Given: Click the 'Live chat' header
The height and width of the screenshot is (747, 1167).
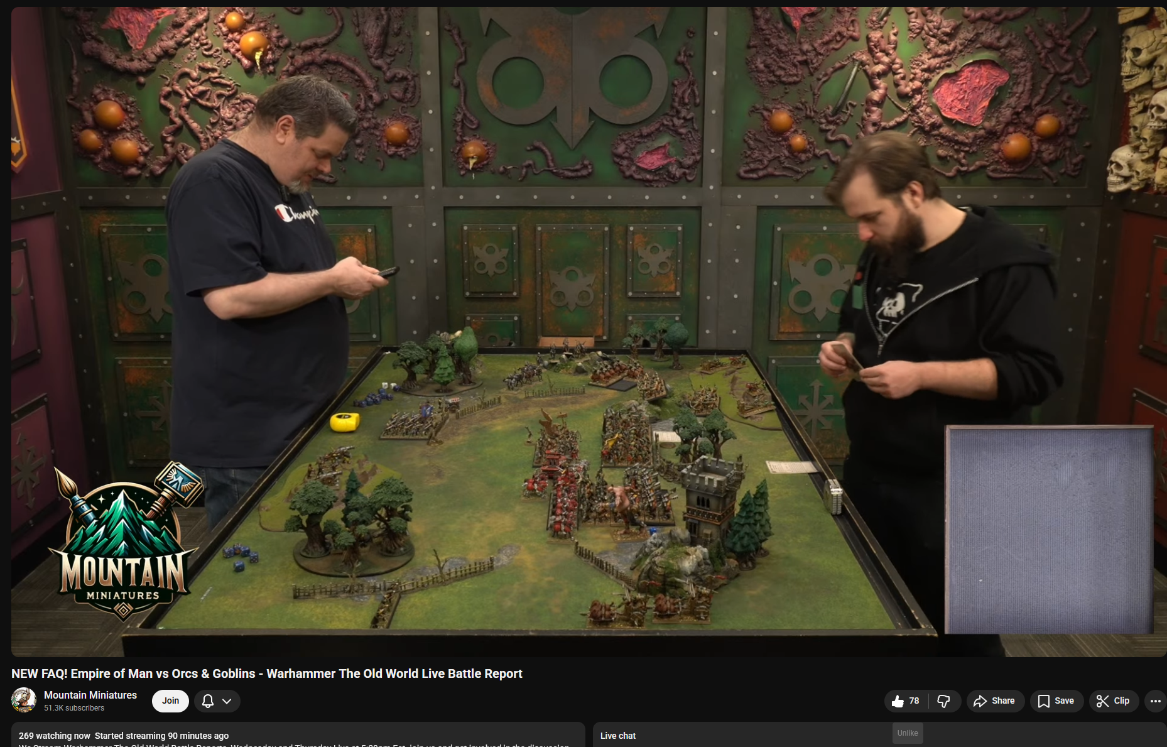Looking at the screenshot, I should (618, 736).
